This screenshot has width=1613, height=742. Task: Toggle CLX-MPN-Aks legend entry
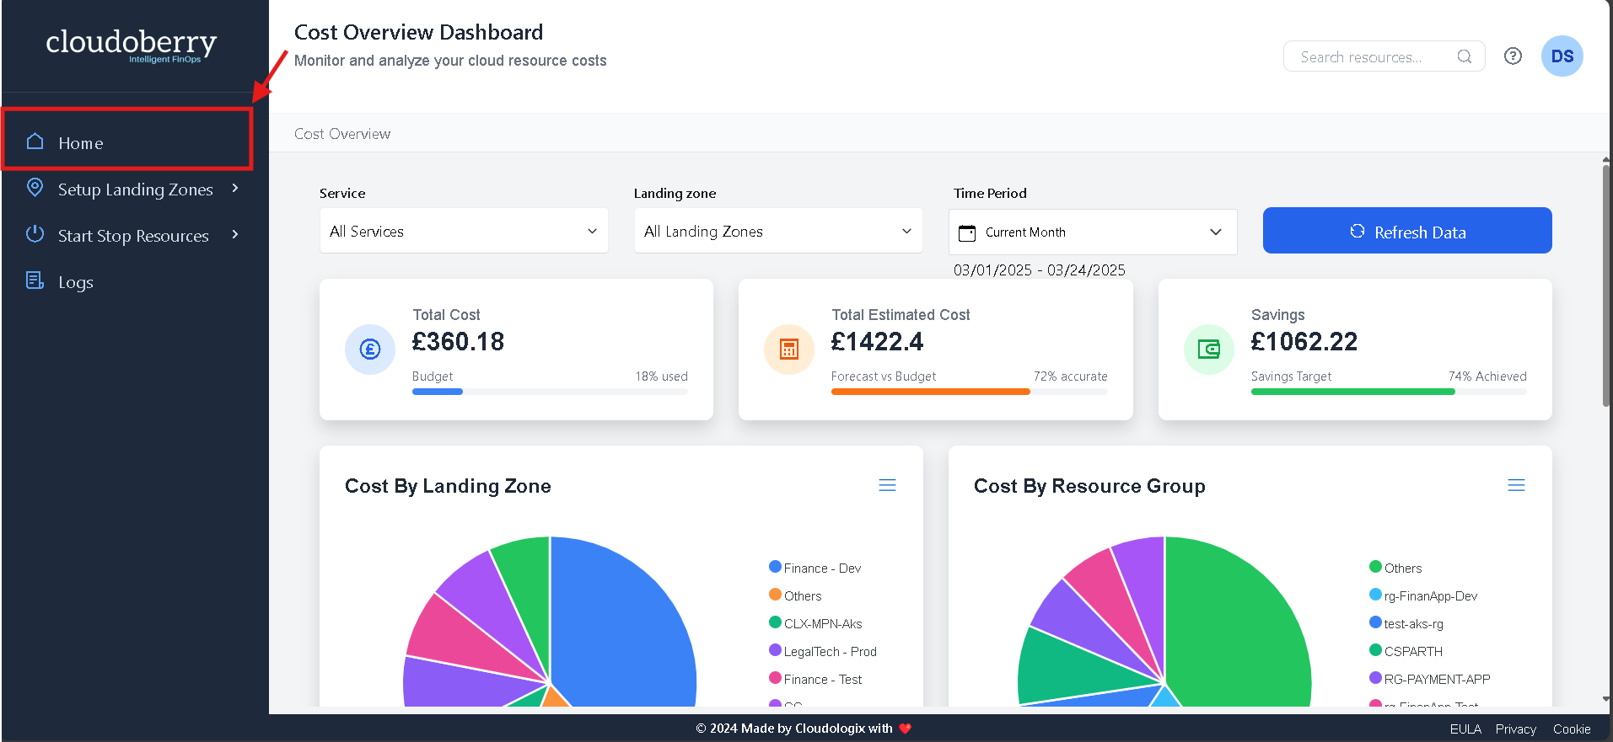pyautogui.click(x=815, y=623)
